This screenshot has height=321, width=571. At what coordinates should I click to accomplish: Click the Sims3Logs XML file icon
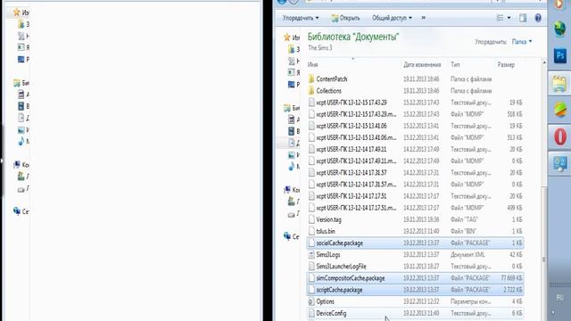point(311,254)
